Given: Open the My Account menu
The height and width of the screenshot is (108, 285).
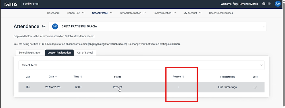Looking at the screenshot, I should tap(192, 13).
